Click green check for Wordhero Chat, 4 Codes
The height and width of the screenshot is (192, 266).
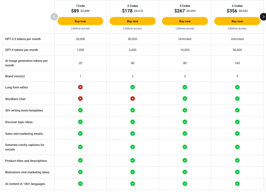pyautogui.click(x=237, y=98)
